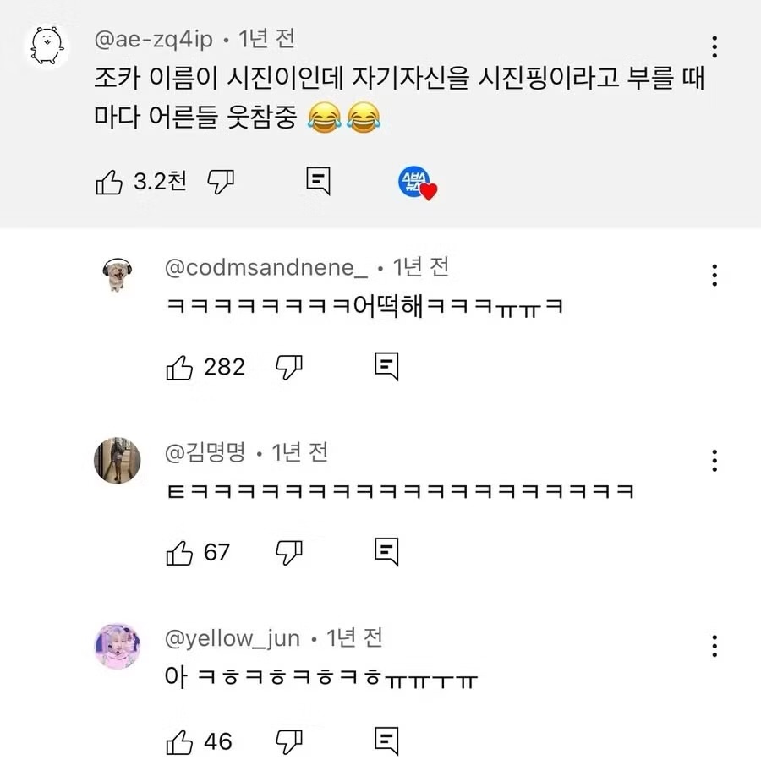The width and height of the screenshot is (761, 771).
Task: Dislike the reply by @yellow_jun
Action: 290,742
